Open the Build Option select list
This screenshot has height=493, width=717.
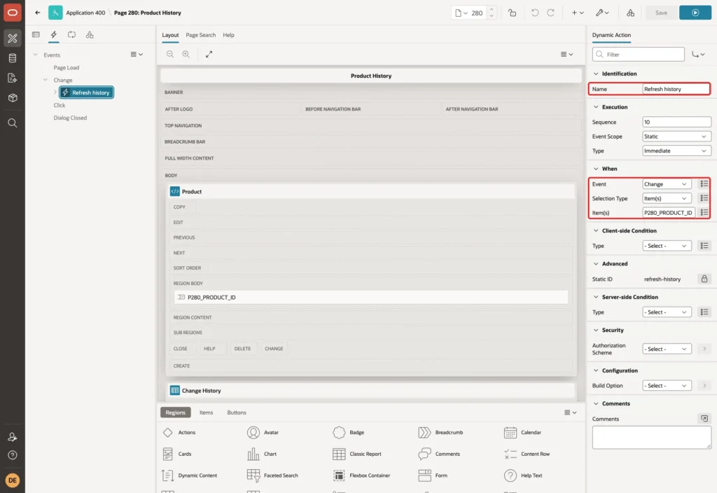[x=667, y=386]
